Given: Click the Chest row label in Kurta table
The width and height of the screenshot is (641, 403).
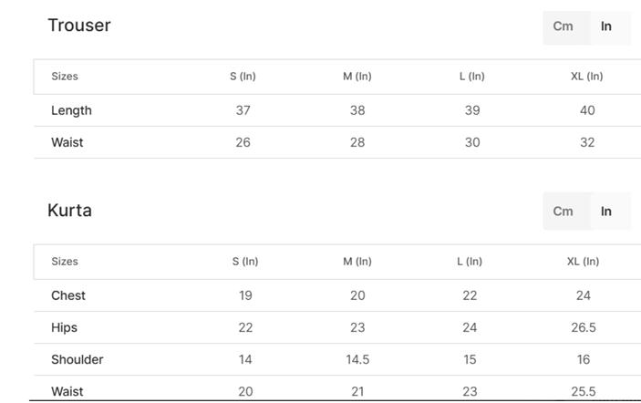Looking at the screenshot, I should point(68,295).
